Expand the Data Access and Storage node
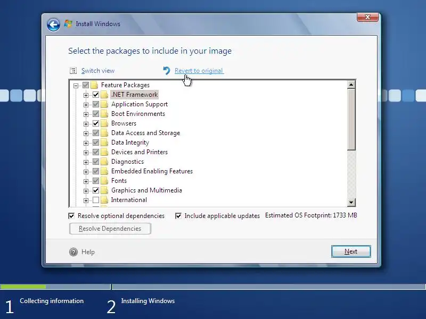Image resolution: width=426 pixels, height=319 pixels. tap(86, 133)
